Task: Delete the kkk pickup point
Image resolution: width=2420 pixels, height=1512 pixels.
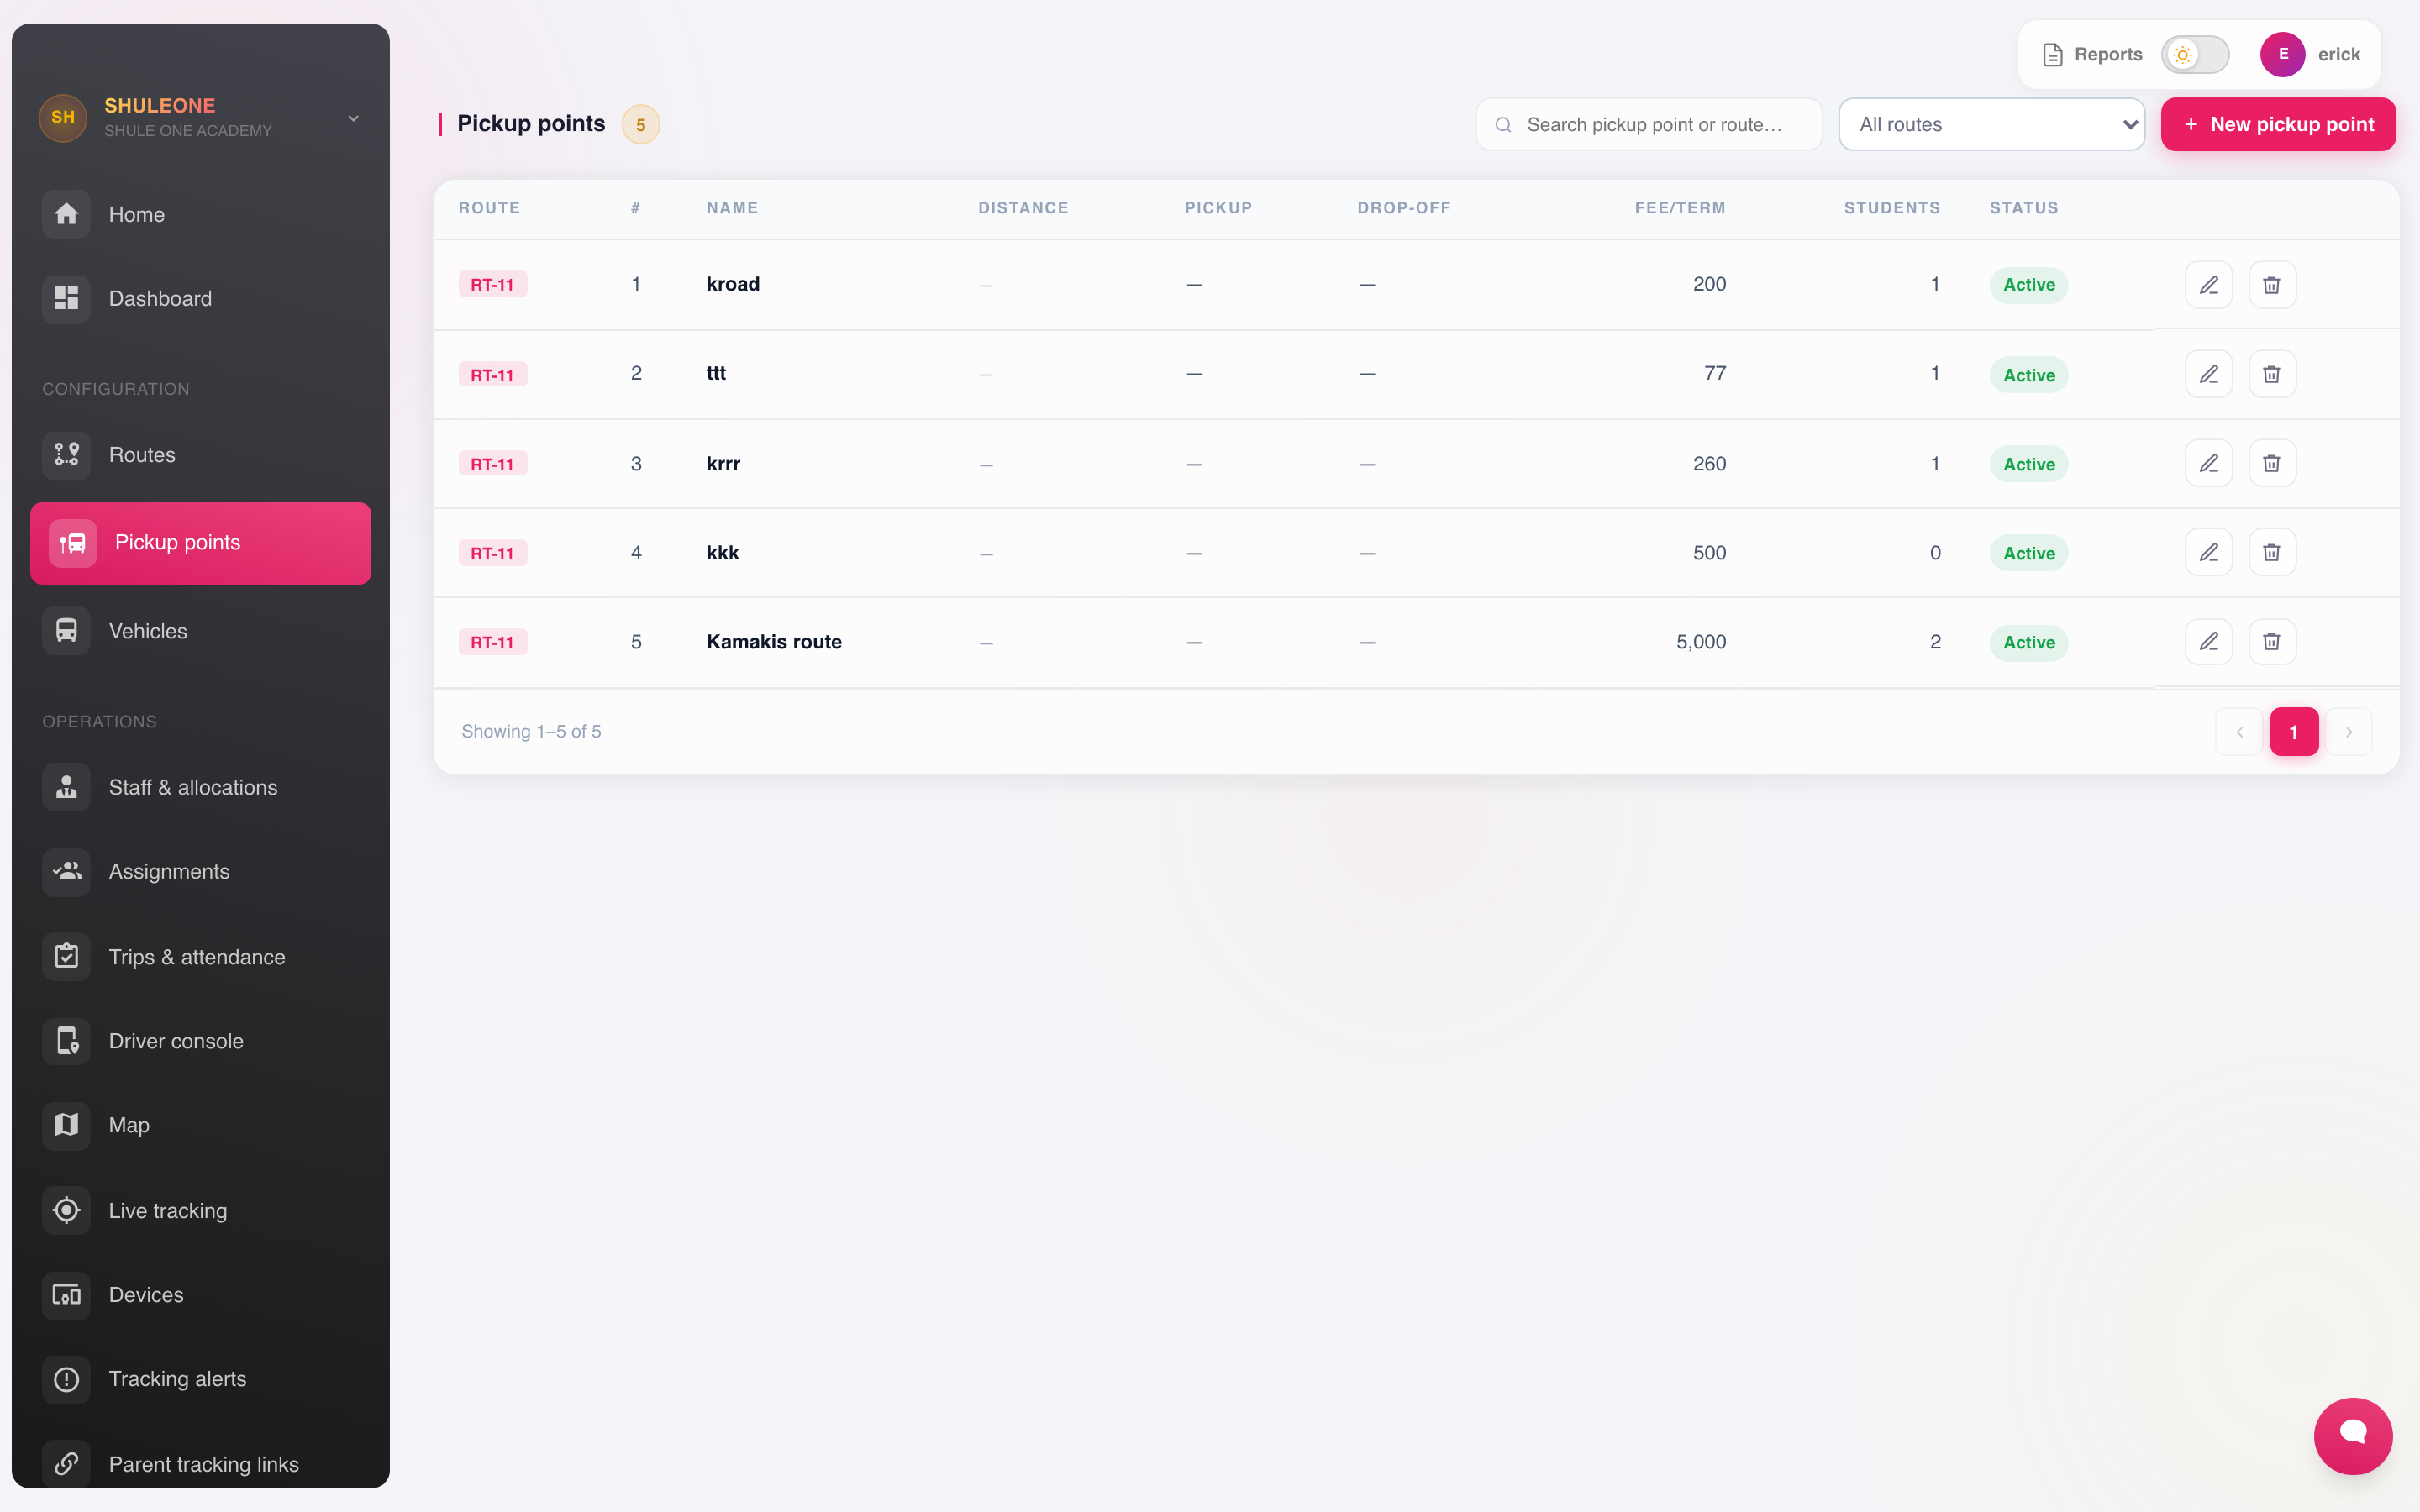Action: pyautogui.click(x=2272, y=552)
